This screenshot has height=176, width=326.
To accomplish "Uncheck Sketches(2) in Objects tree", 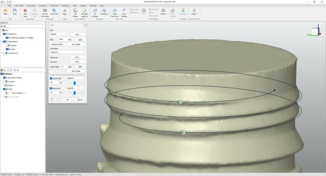I will click(x=4, y=42).
